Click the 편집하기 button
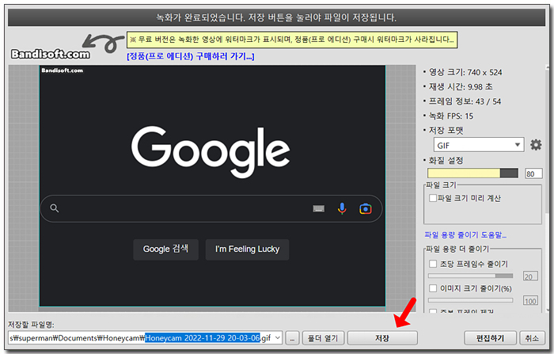This screenshot has width=554, height=354. (490, 338)
